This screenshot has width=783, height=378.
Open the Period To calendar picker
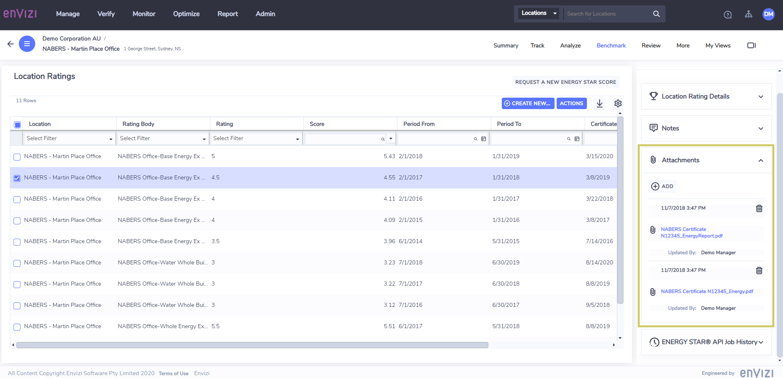click(577, 139)
